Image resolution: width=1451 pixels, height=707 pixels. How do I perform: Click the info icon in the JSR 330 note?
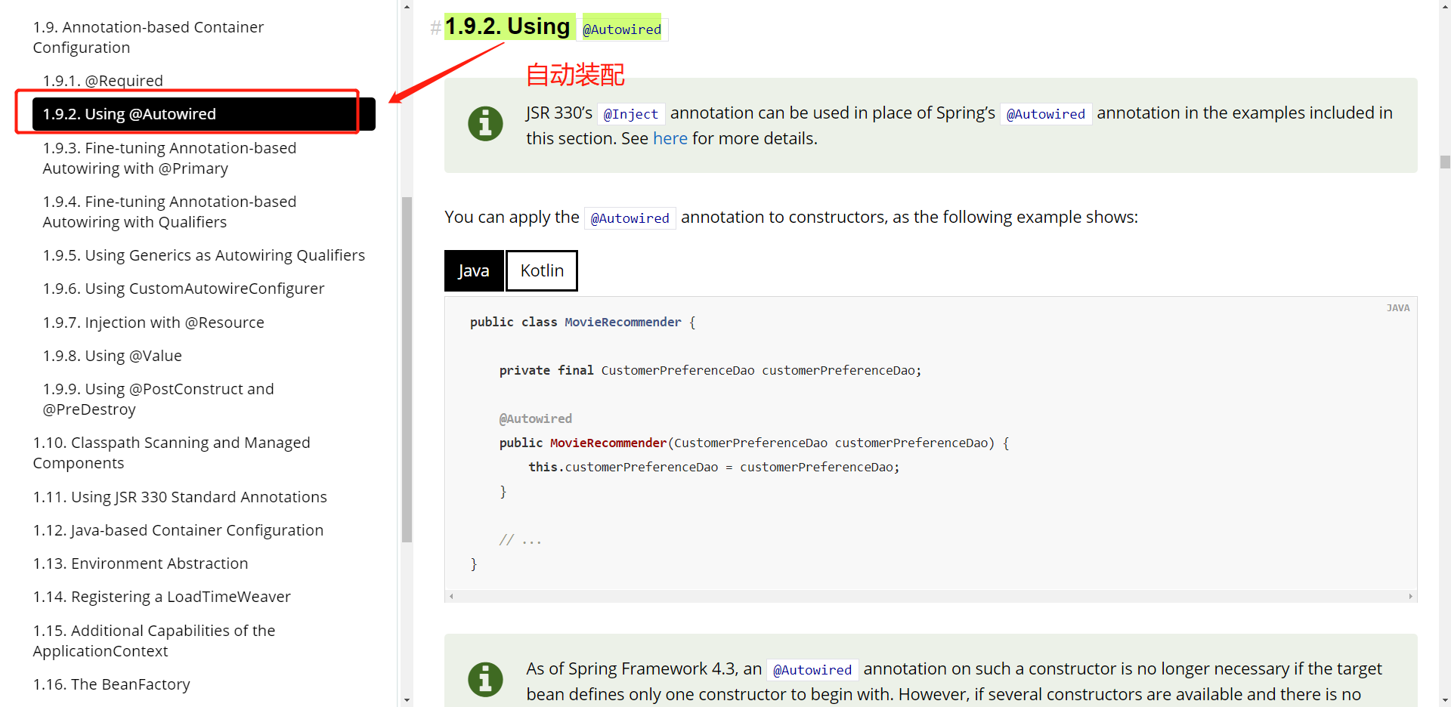485,123
